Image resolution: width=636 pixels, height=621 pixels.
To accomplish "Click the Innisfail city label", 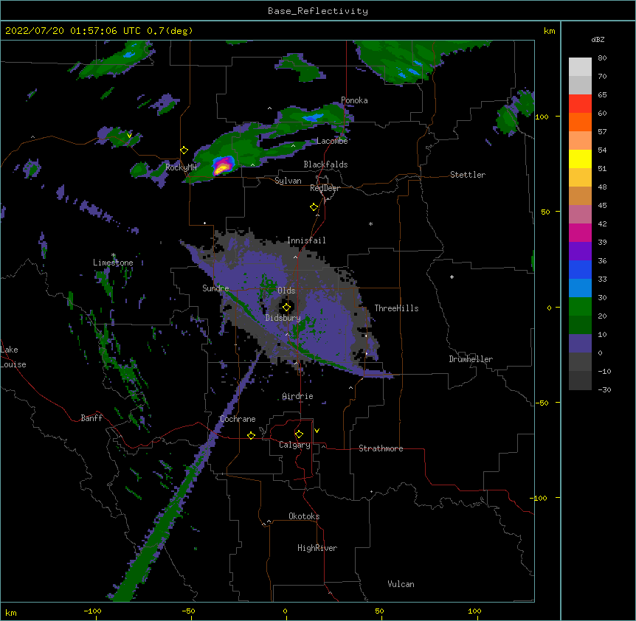I will 306,240.
